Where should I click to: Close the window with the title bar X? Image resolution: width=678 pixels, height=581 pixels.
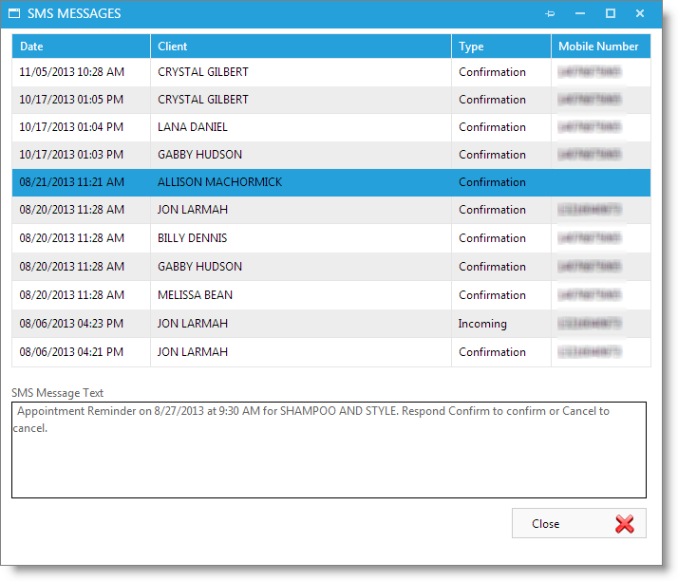640,14
